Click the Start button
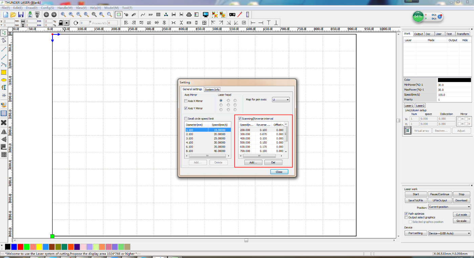The height and width of the screenshot is (258, 474). [x=416, y=194]
